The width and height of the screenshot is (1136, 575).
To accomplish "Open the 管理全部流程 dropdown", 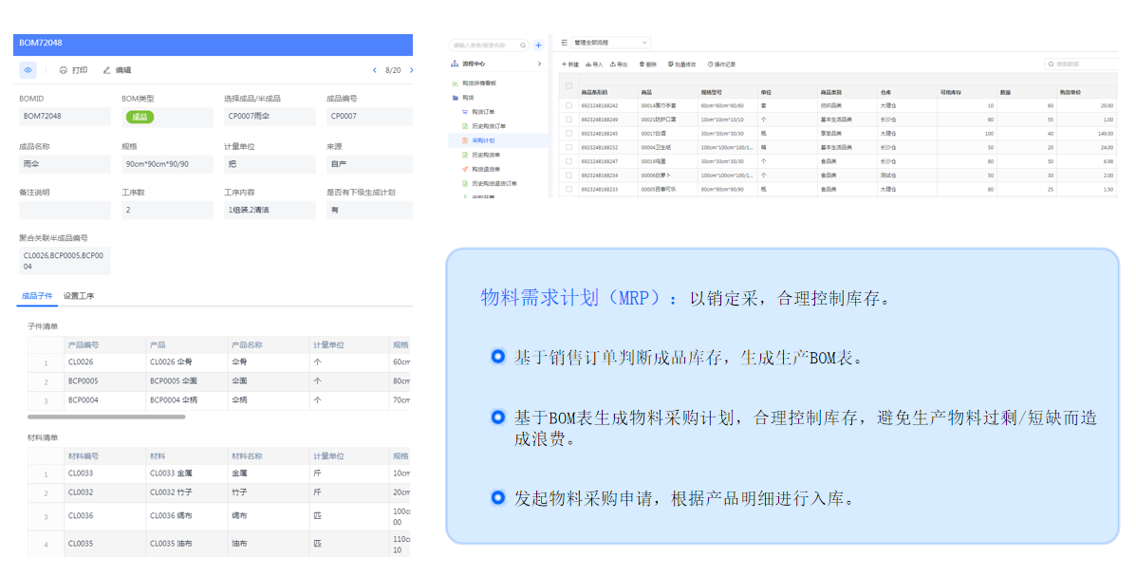I will 611,43.
